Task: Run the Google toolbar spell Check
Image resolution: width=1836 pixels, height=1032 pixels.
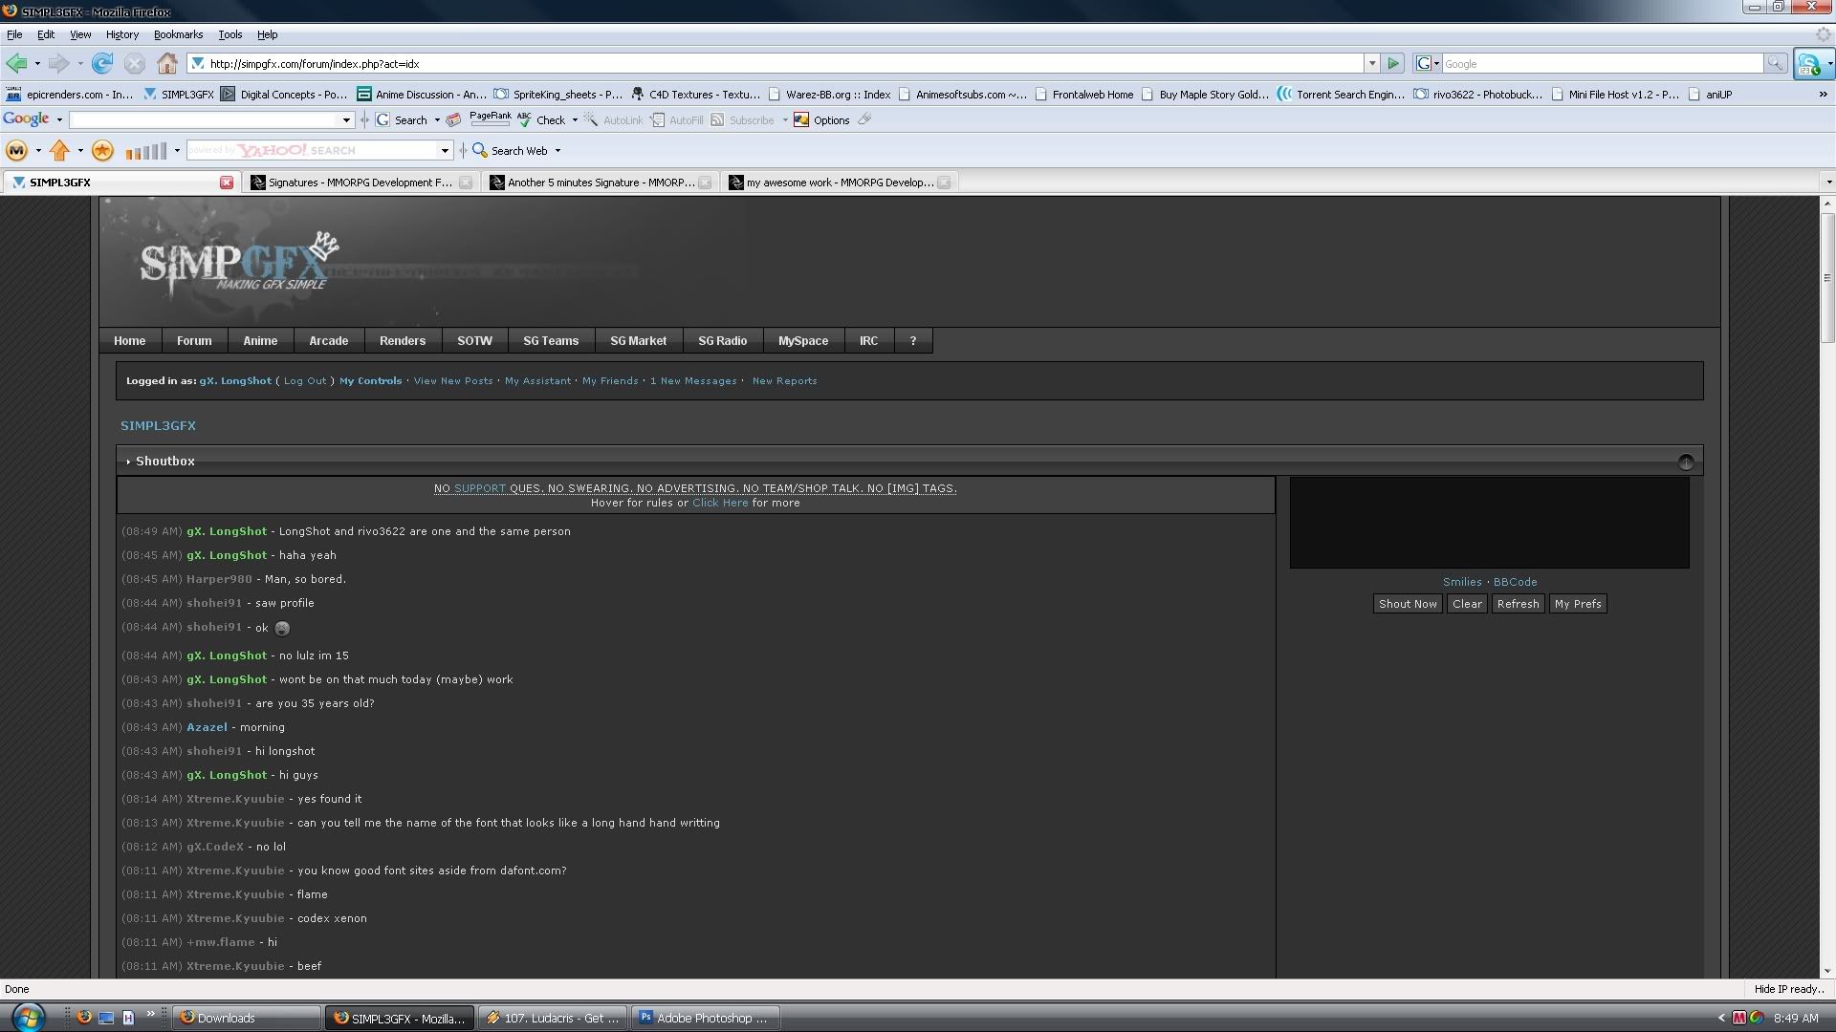Action: (541, 120)
